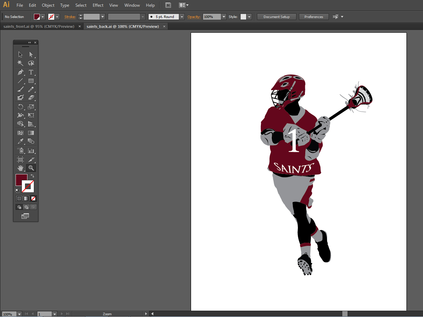Set paint to None in tools panel
Image resolution: width=423 pixels, height=317 pixels.
pyautogui.click(x=33, y=198)
